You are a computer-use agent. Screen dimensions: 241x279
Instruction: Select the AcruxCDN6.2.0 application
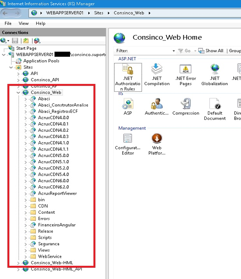tap(53, 187)
